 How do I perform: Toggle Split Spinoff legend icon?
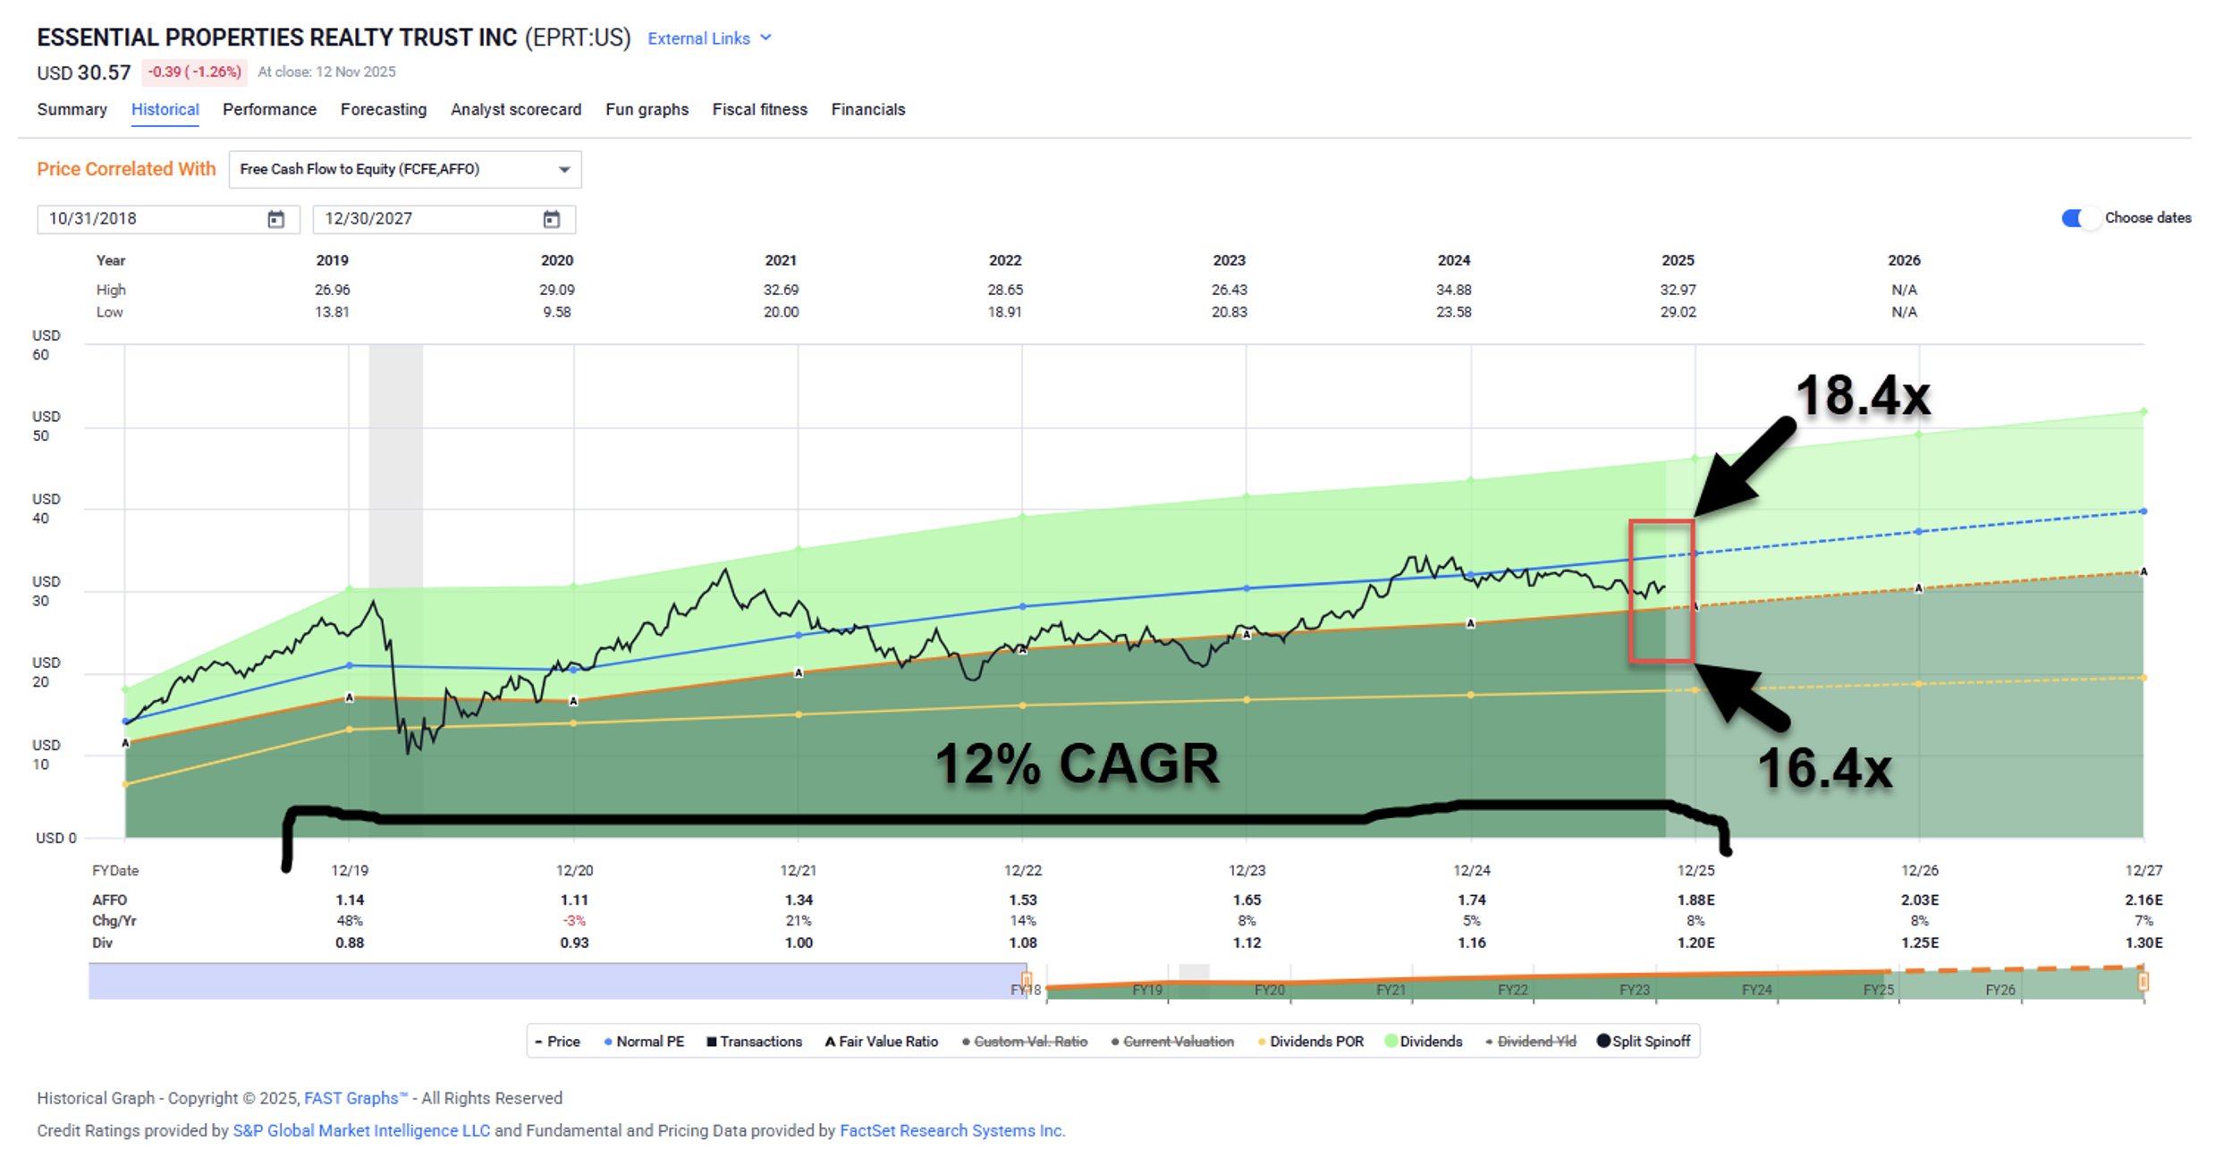point(1603,1042)
